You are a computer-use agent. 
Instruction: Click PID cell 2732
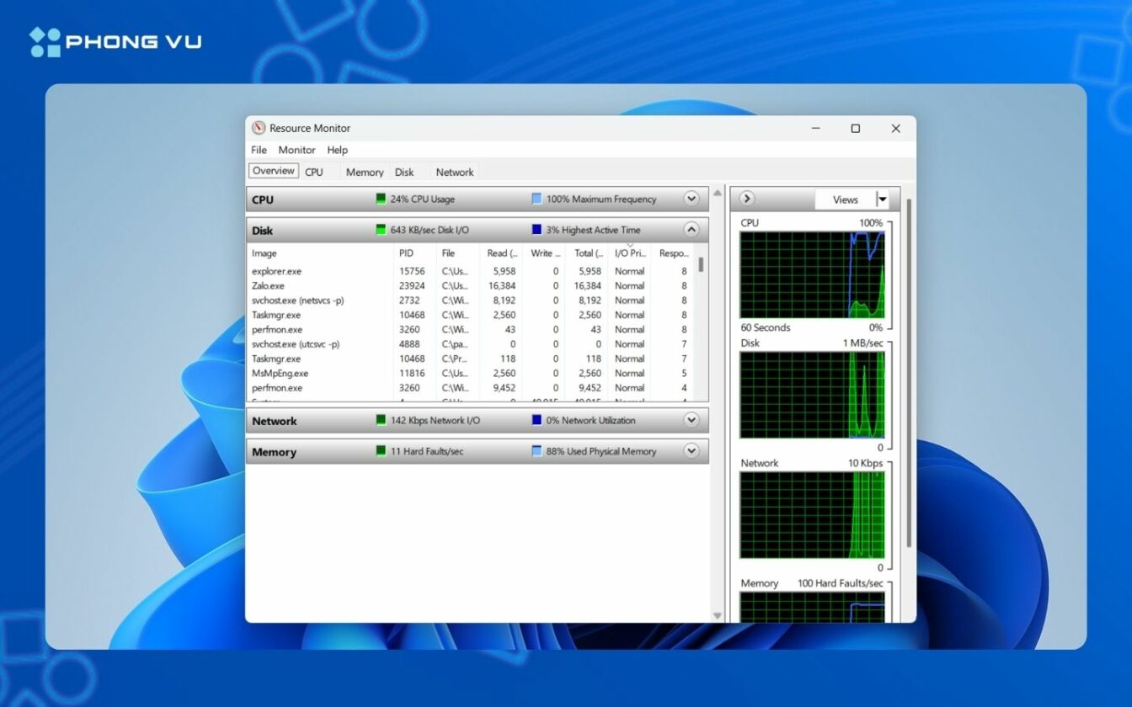click(409, 300)
